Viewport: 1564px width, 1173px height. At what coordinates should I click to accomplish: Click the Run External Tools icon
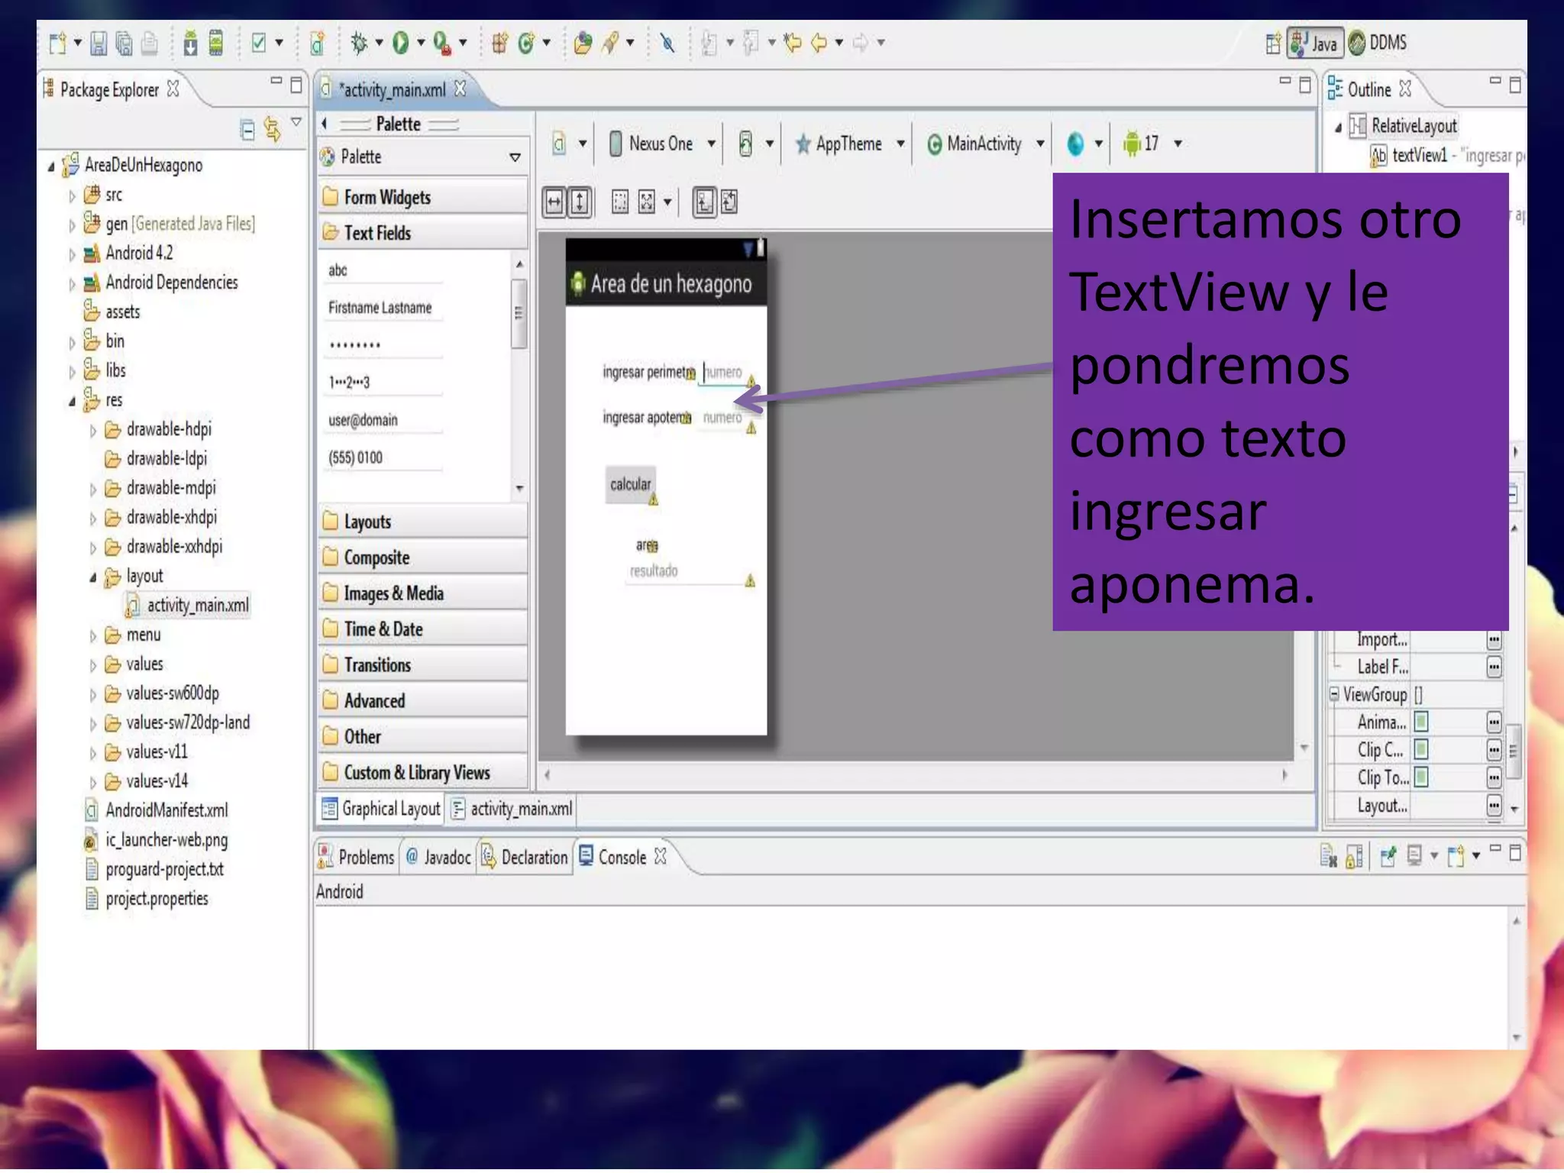click(x=442, y=43)
